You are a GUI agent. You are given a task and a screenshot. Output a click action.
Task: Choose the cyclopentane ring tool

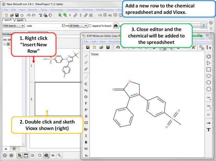[x=208, y=76]
